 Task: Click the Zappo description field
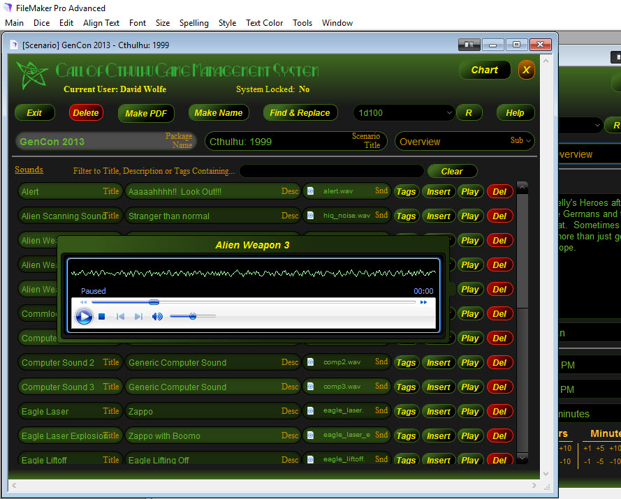(212, 411)
